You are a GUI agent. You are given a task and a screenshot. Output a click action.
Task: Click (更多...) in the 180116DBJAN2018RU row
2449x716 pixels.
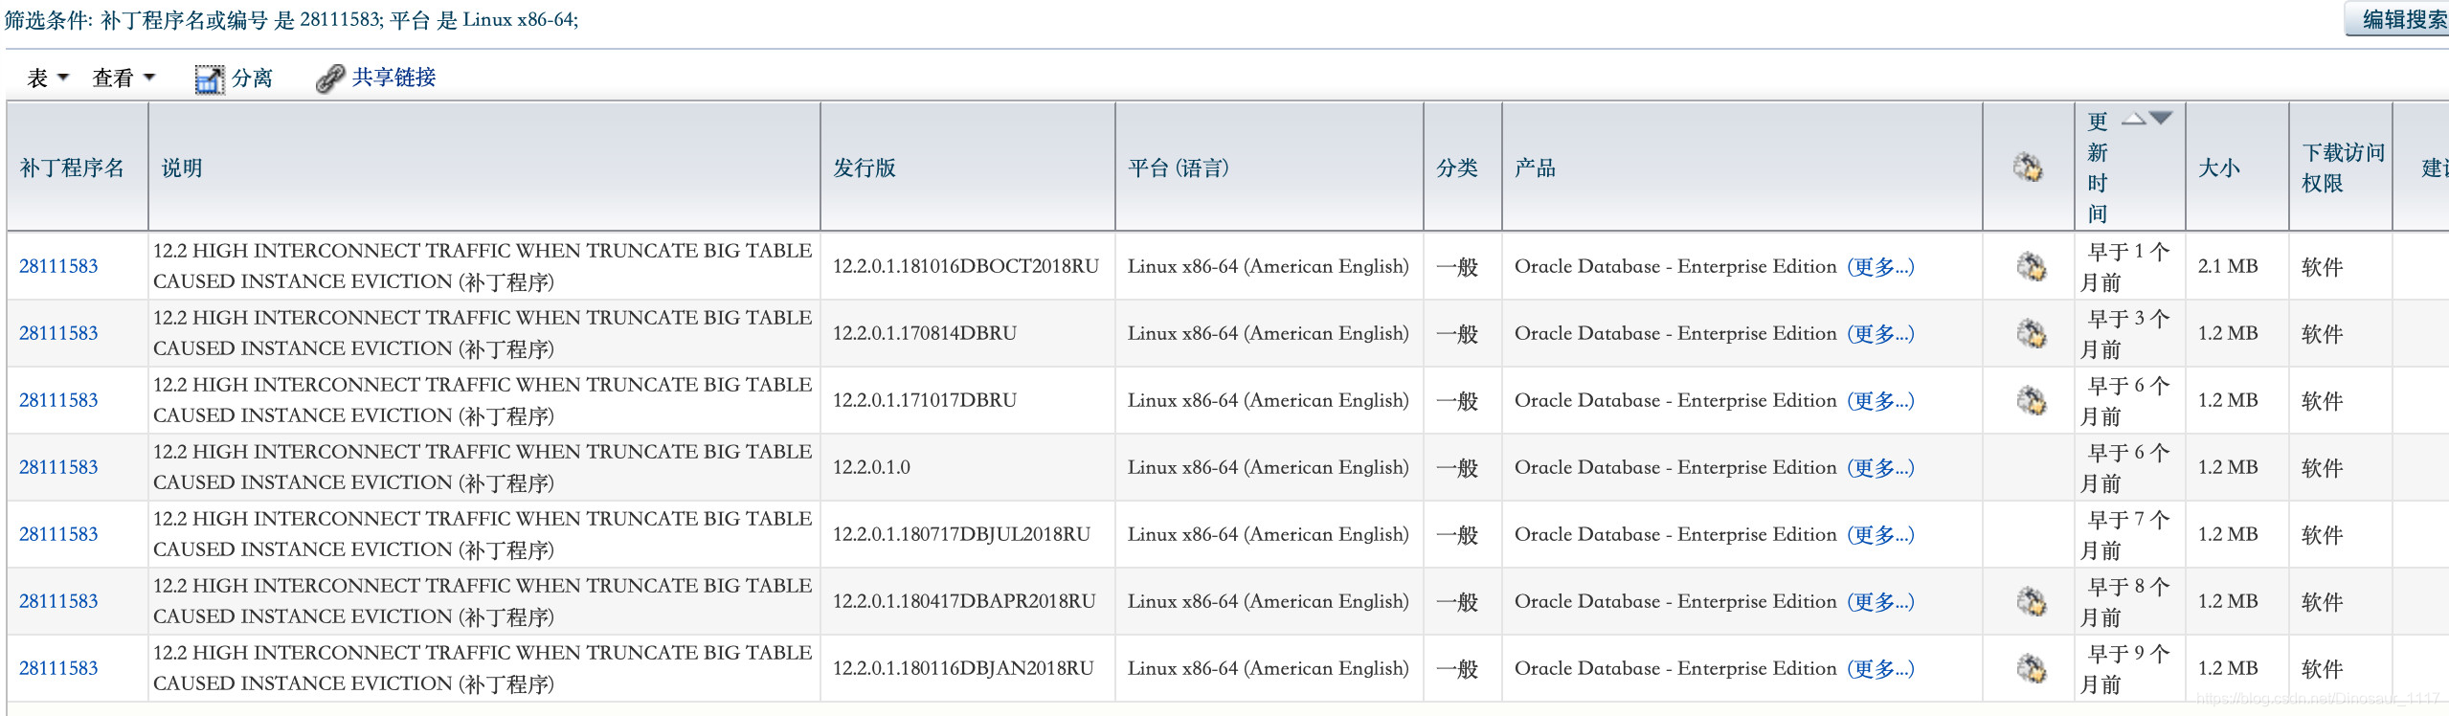click(x=1880, y=668)
